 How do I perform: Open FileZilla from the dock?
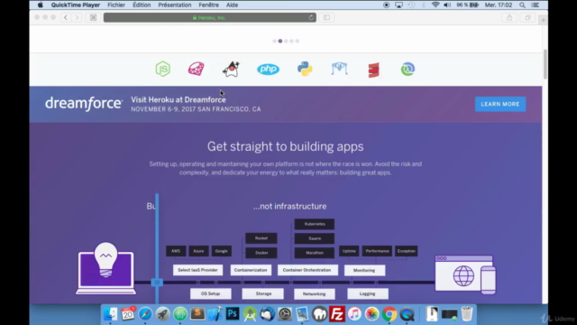tap(336, 314)
